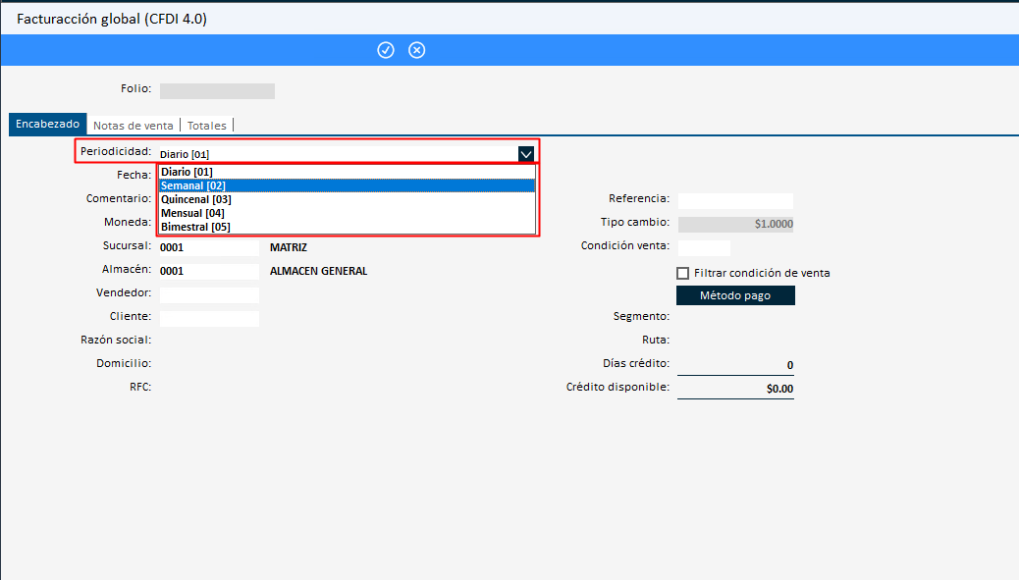
Task: Choose Semanal [02] periodicity option
Action: 193,185
